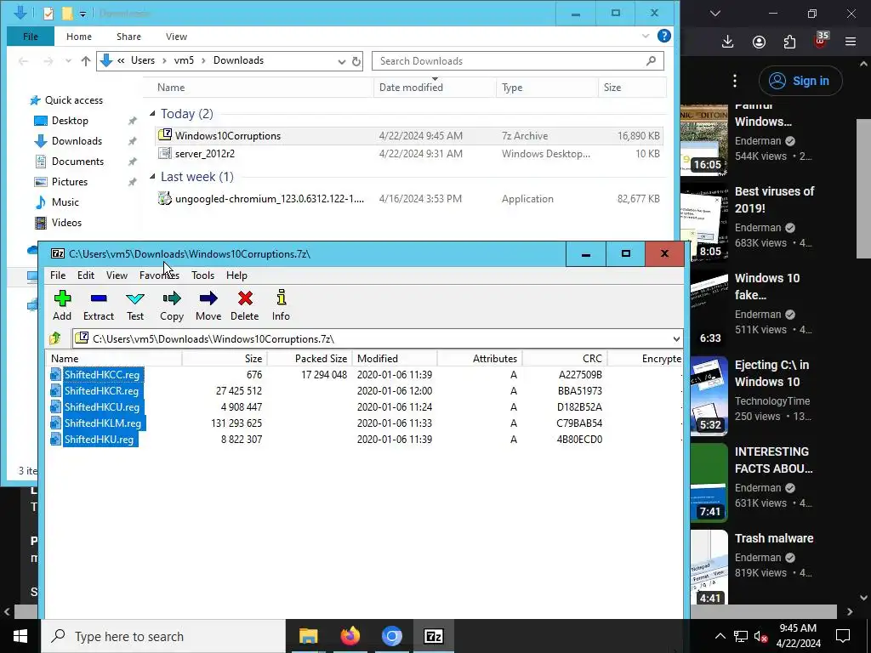Expand the Explorer ribbon chevron
The width and height of the screenshot is (871, 653).
click(646, 36)
